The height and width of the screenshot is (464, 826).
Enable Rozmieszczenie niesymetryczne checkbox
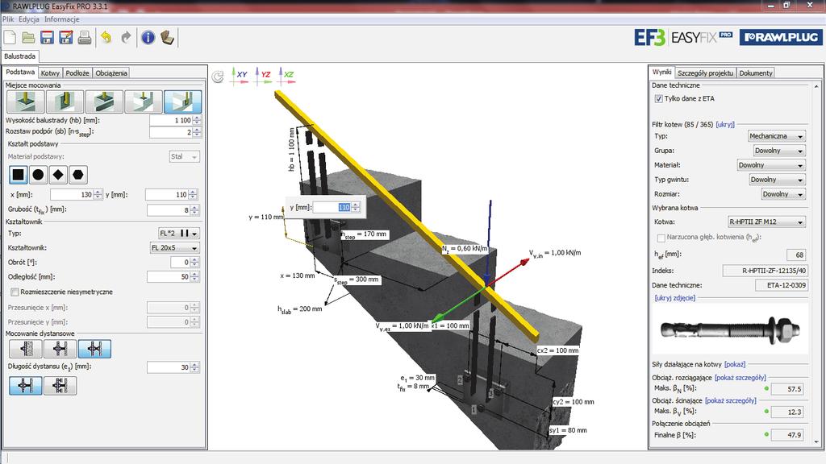(x=15, y=292)
